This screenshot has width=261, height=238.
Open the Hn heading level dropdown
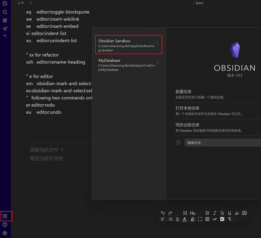pyautogui.click(x=193, y=213)
